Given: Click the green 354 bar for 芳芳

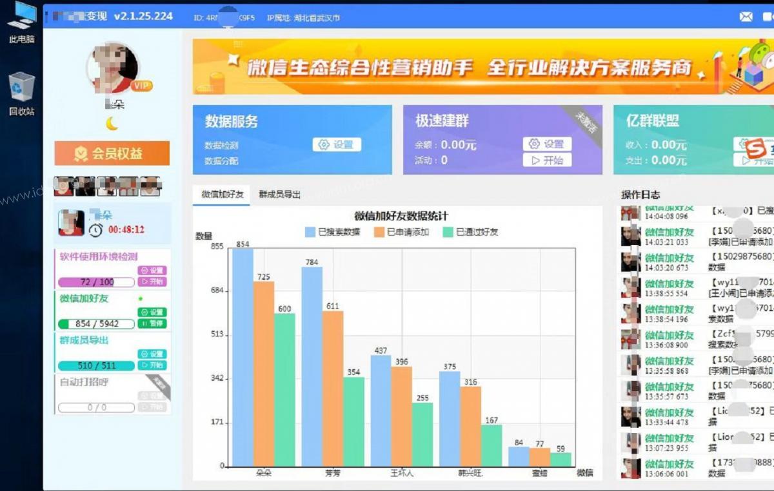Looking at the screenshot, I should pos(353,421).
